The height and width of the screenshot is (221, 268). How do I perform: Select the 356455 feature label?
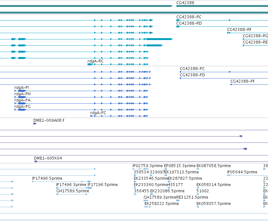click(x=141, y=191)
